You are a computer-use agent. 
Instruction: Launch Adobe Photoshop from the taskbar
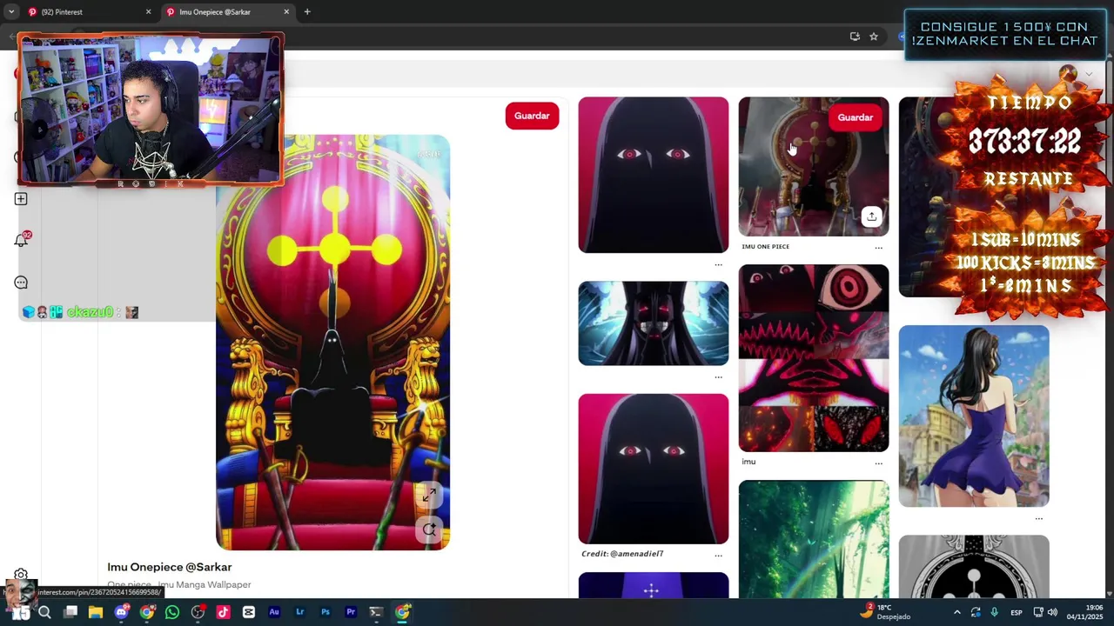(325, 612)
